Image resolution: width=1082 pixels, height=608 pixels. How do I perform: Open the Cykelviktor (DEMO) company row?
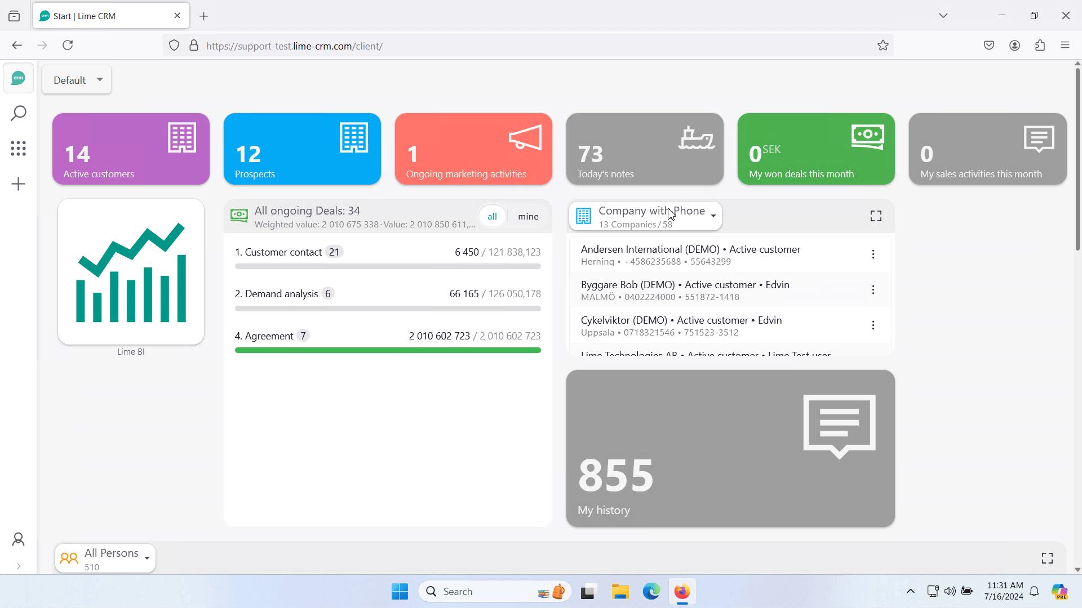730,325
